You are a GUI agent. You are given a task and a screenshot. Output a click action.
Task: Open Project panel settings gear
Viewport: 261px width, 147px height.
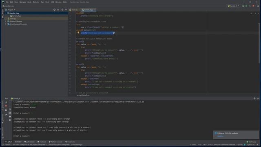click(x=62, y=10)
